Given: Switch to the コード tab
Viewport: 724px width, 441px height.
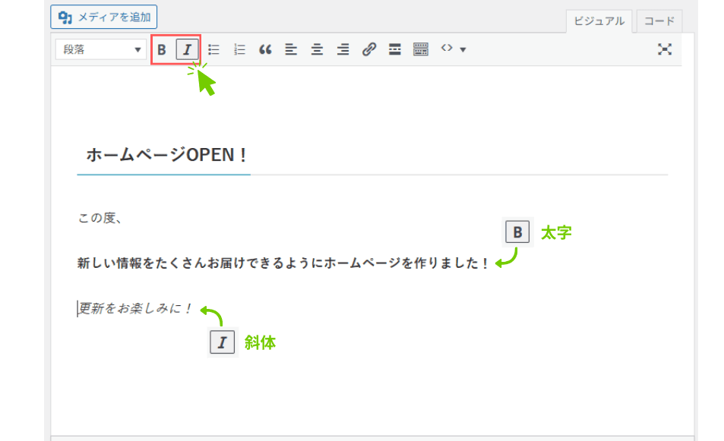Looking at the screenshot, I should tap(659, 21).
